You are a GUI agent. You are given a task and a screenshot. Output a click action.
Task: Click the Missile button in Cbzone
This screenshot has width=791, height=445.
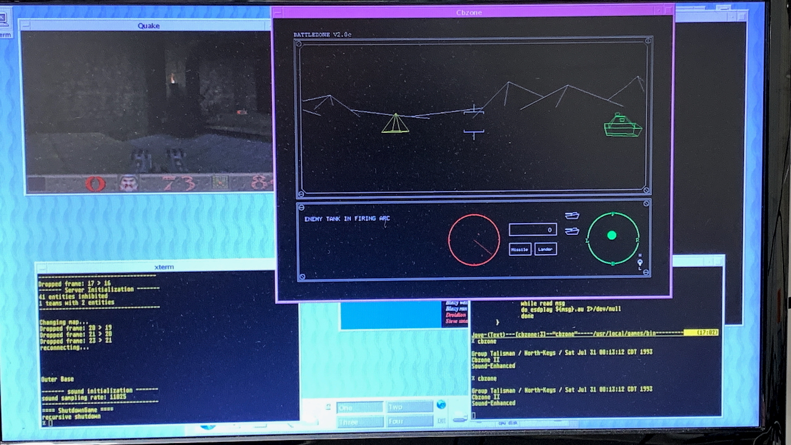click(520, 249)
